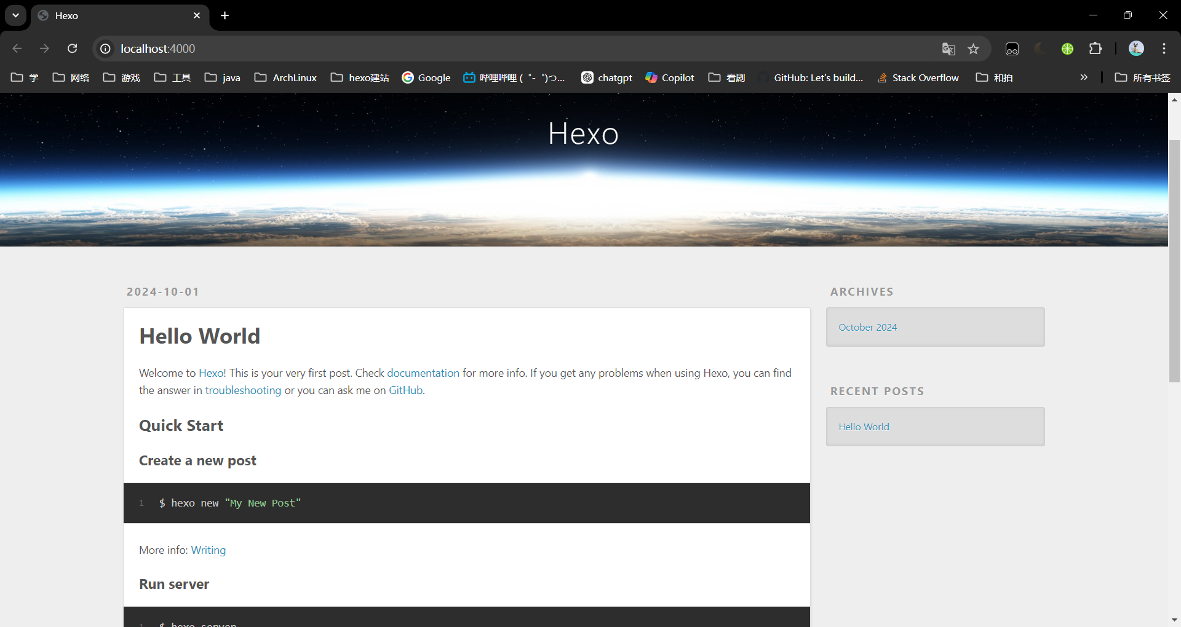Open the Writing more-info link
1181x627 pixels.
[x=209, y=550]
